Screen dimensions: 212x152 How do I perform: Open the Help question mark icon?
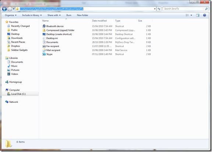point(204,15)
